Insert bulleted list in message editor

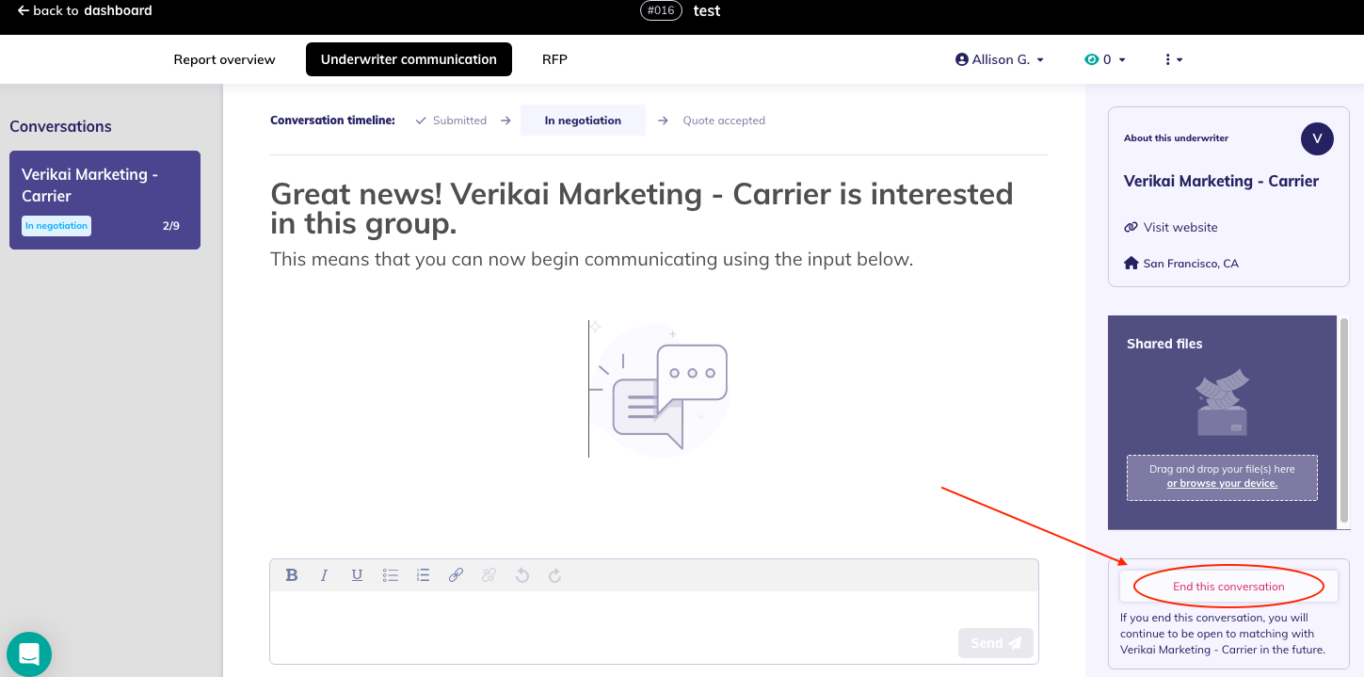[391, 575]
